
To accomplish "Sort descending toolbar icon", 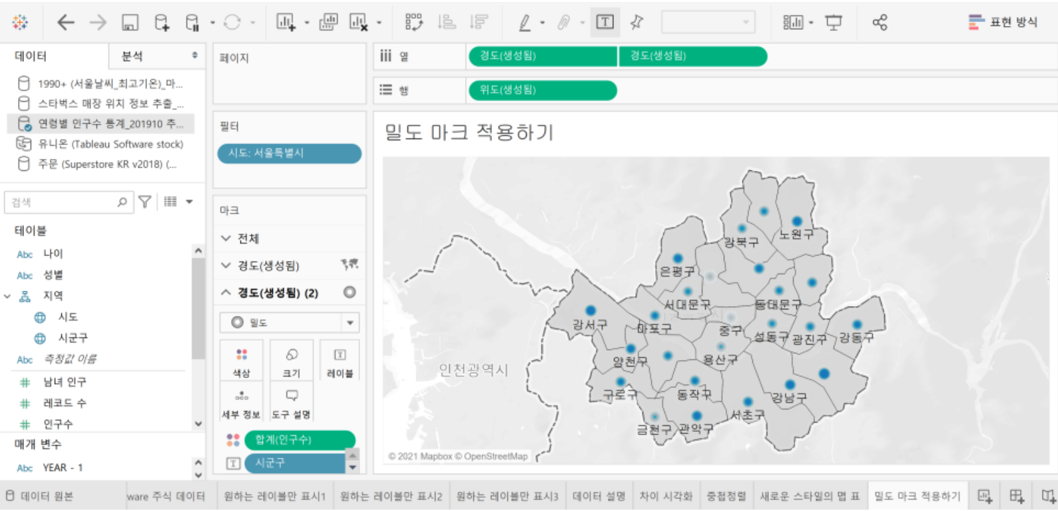I will pos(478,23).
